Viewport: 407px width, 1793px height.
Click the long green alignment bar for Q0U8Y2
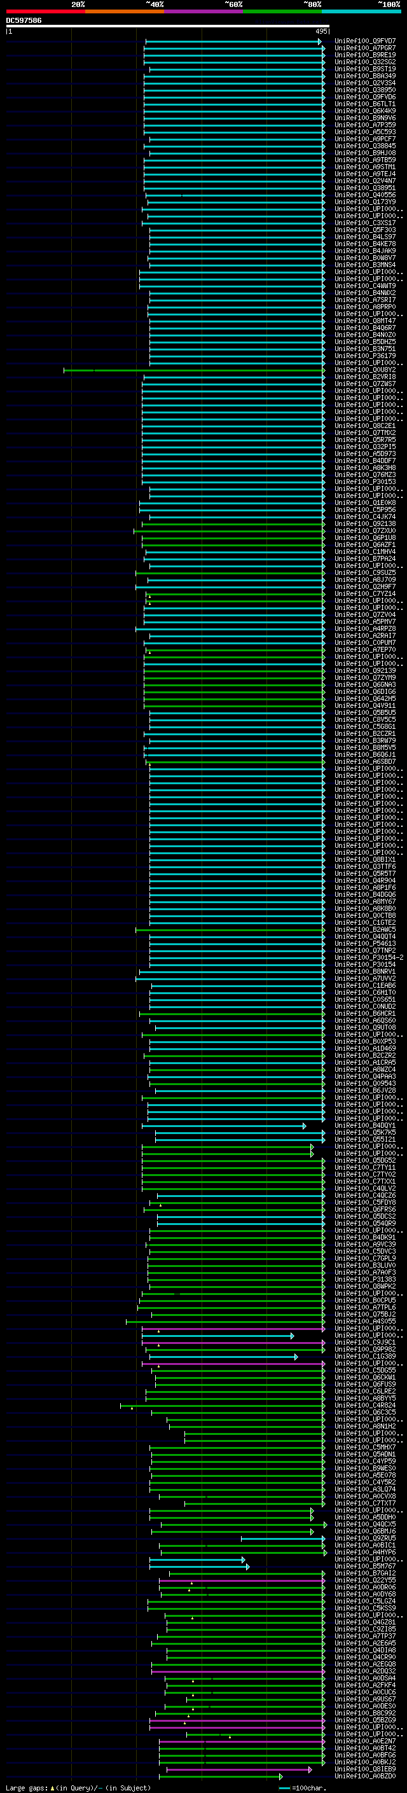pos(193,370)
